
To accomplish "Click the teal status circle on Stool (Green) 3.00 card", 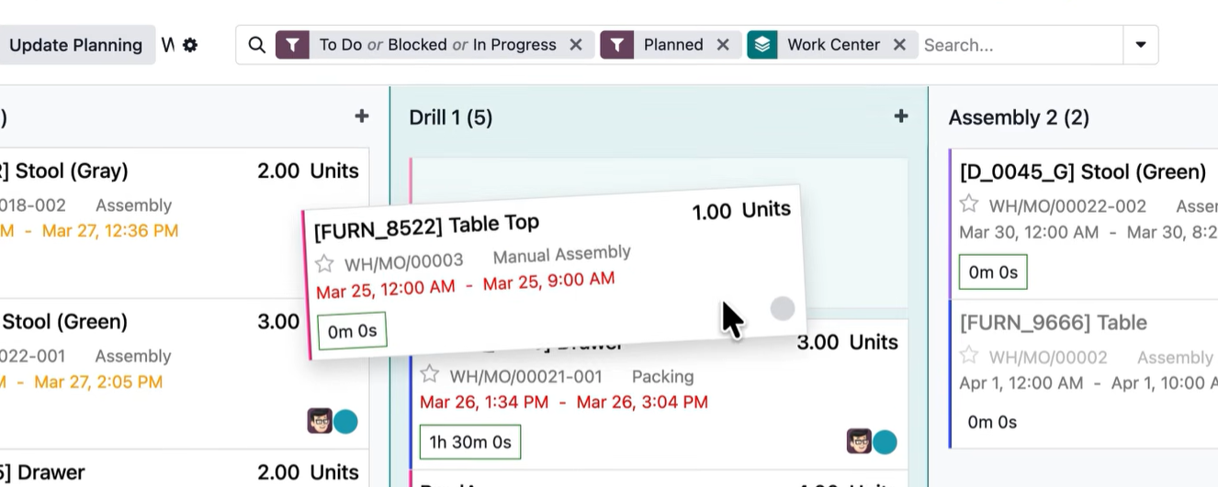I will (x=345, y=422).
